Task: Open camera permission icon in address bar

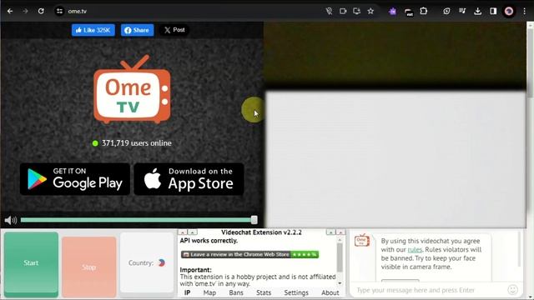Action: pos(343,11)
